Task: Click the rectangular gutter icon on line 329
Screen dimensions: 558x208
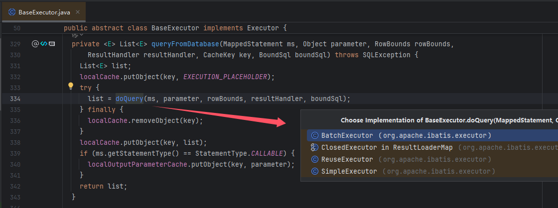Action: pos(51,44)
